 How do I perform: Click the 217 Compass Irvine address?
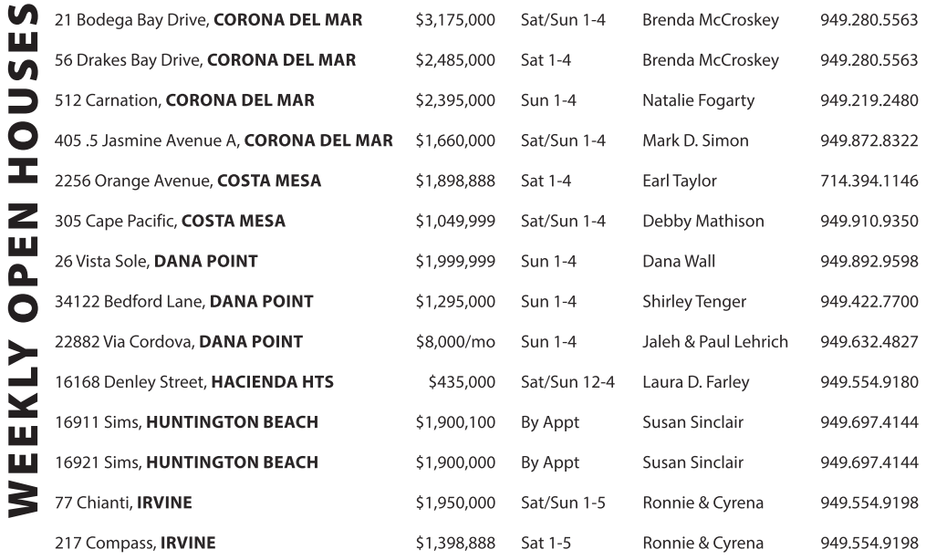[135, 543]
